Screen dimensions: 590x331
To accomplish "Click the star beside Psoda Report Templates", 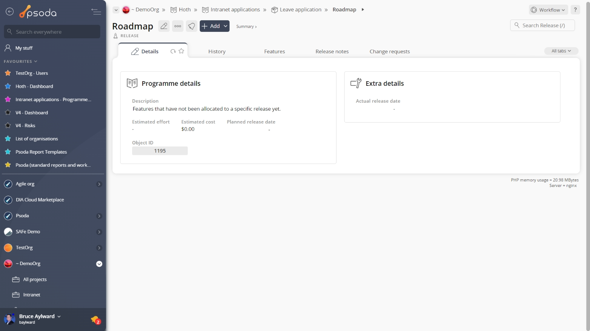I will [8, 152].
